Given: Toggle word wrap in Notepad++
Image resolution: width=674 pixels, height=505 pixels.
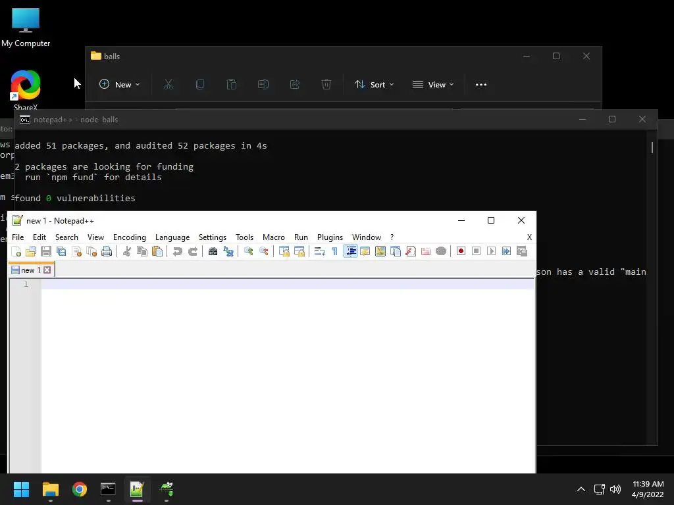Looking at the screenshot, I should (319, 252).
